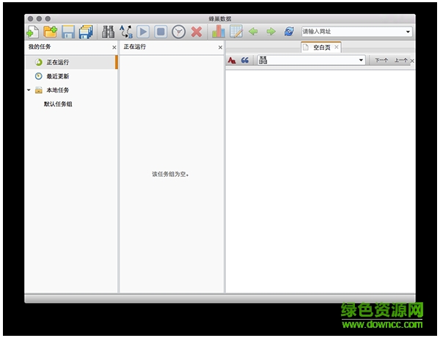Start the task with play button

click(143, 32)
